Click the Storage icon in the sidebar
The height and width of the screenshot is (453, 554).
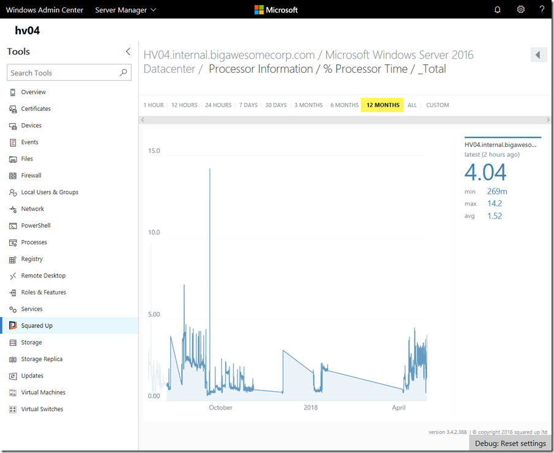13,342
